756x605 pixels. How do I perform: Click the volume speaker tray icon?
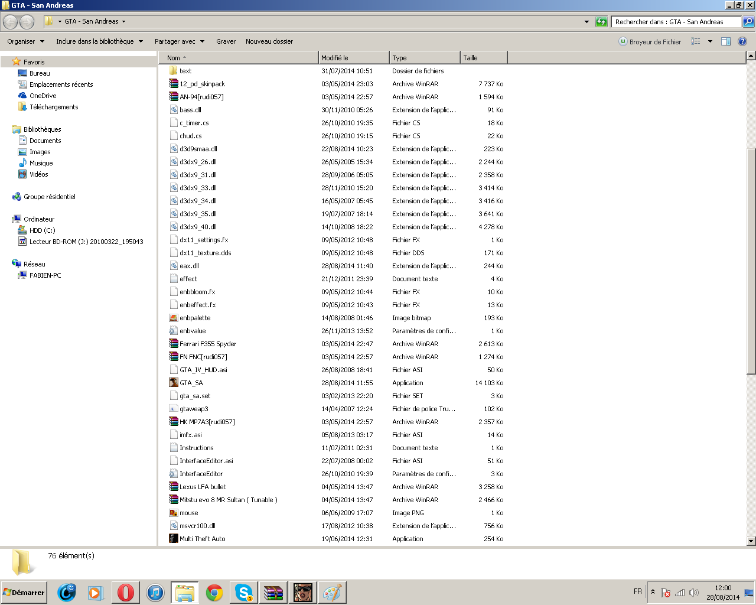tap(694, 593)
